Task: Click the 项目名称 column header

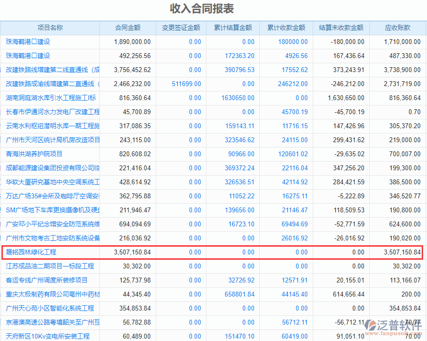Action: click(x=50, y=28)
